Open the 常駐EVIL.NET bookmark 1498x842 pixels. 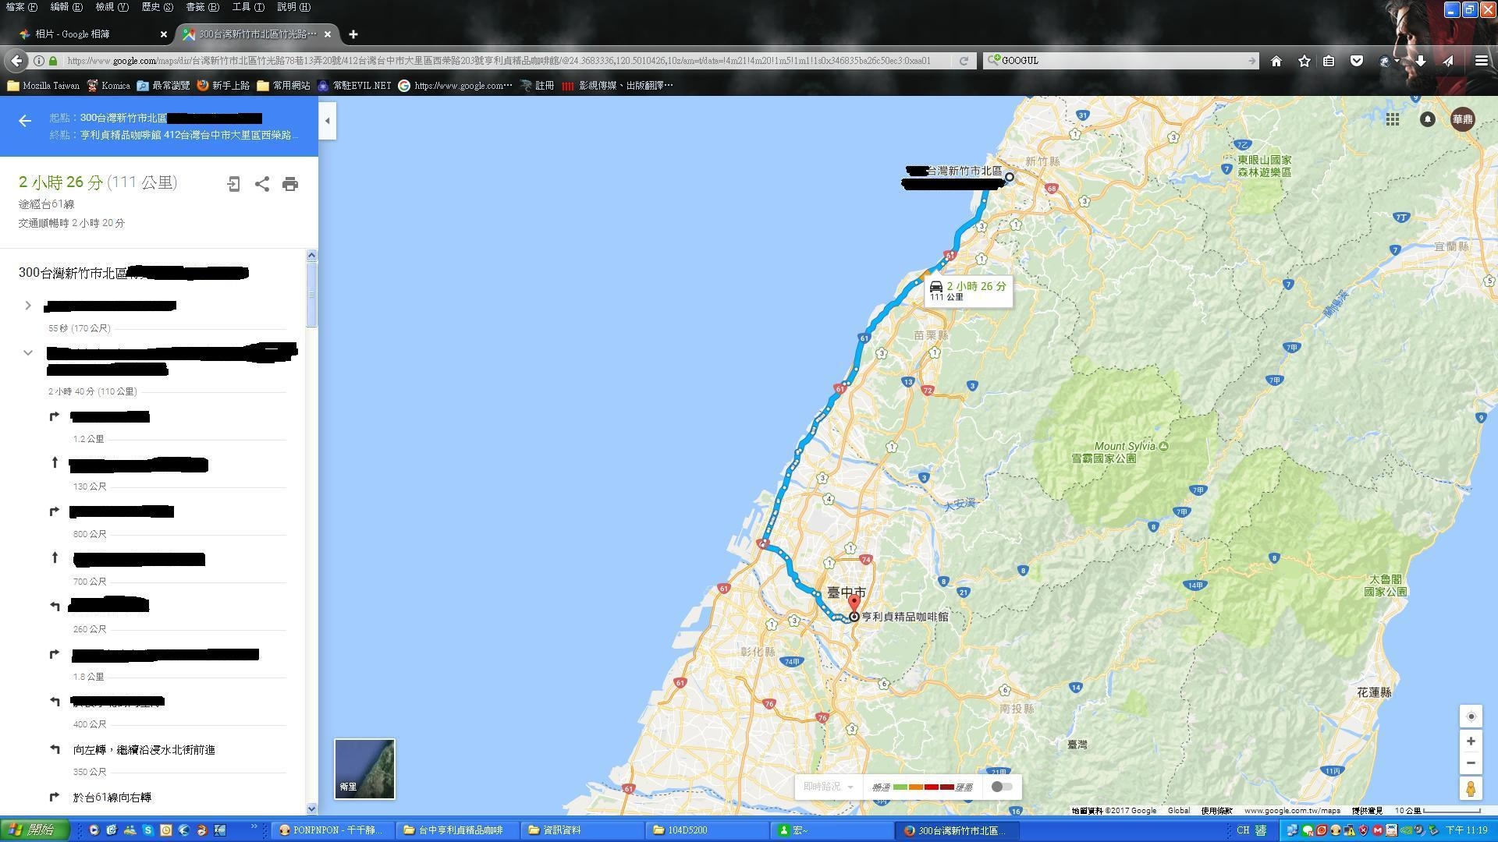[x=354, y=86]
